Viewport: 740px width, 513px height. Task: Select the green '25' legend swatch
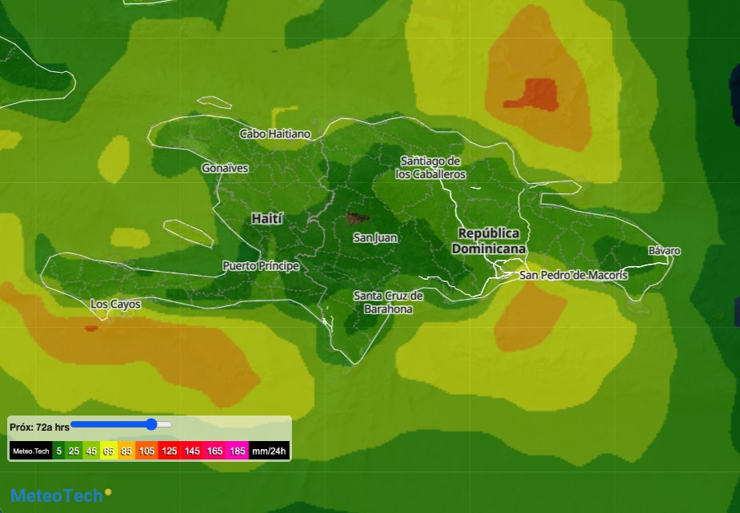click(74, 451)
